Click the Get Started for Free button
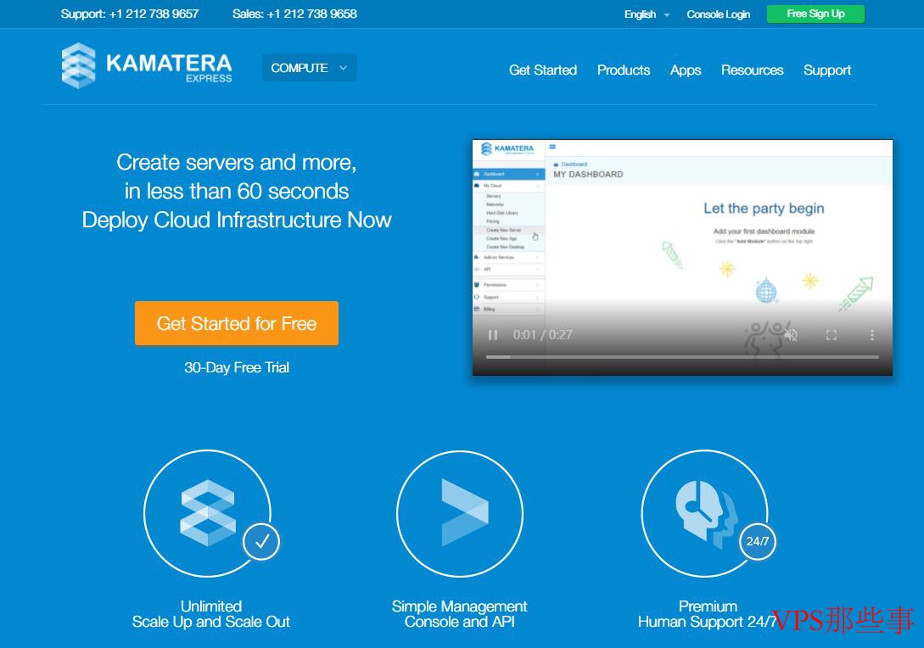Viewport: 924px width, 648px height. tap(237, 323)
